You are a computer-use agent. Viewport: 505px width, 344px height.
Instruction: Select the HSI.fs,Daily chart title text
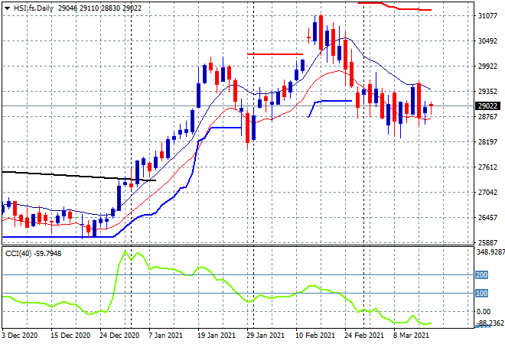33,8
